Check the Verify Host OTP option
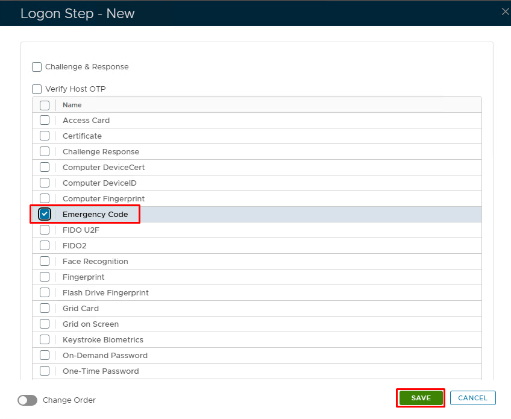This screenshot has width=511, height=419. click(x=37, y=89)
